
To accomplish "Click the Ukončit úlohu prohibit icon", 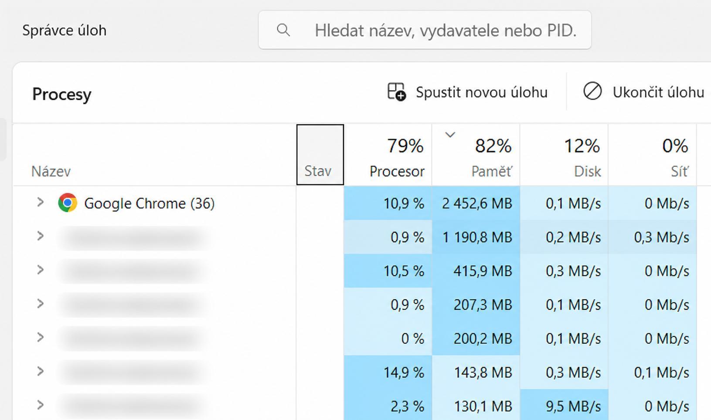I will point(592,91).
